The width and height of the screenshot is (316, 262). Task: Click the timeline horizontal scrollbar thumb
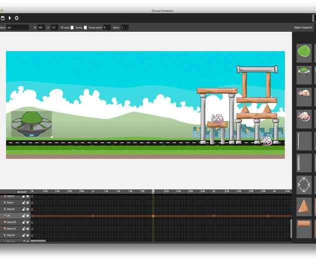[x=38, y=241]
